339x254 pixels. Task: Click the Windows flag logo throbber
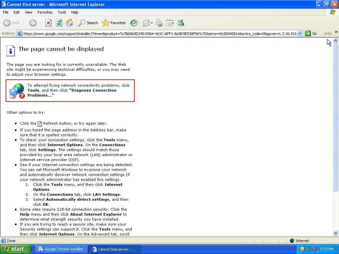coord(332,12)
